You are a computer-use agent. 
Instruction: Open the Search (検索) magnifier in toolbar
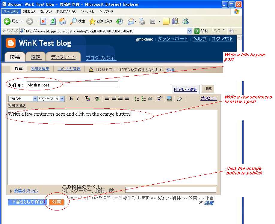(x=77, y=21)
